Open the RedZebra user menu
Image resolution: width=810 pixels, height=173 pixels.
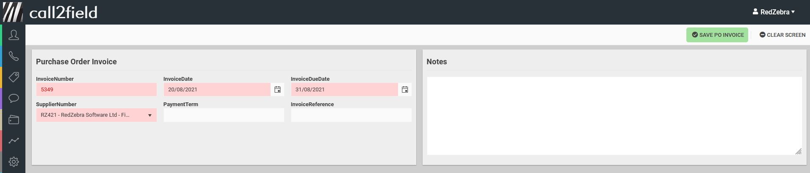[x=774, y=12]
